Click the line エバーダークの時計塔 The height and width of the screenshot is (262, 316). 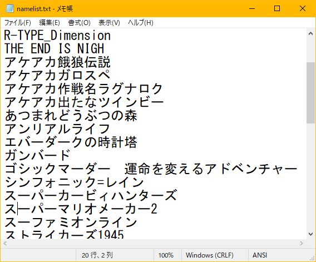tap(71, 142)
